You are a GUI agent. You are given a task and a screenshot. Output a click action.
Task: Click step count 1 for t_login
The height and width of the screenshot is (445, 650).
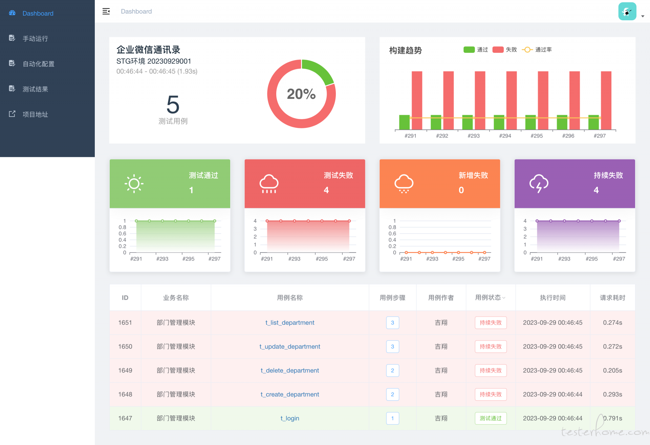coord(393,418)
